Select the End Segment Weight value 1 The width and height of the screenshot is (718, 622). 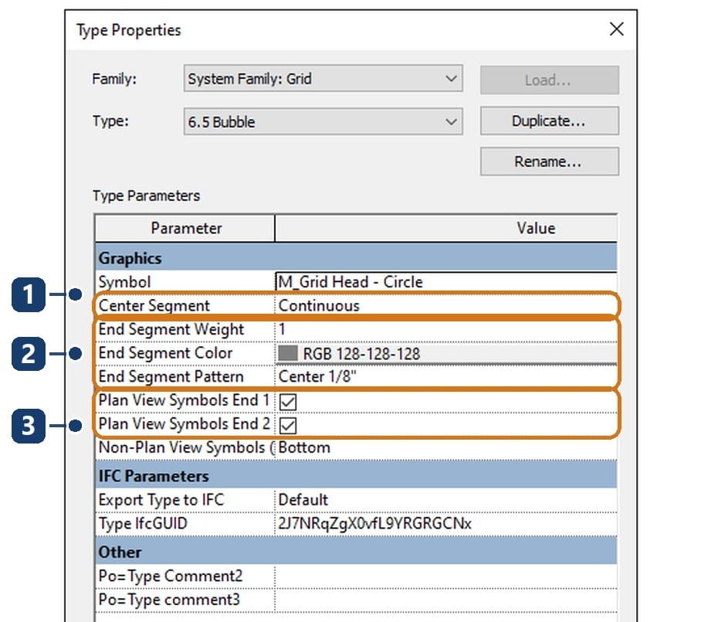click(x=446, y=330)
